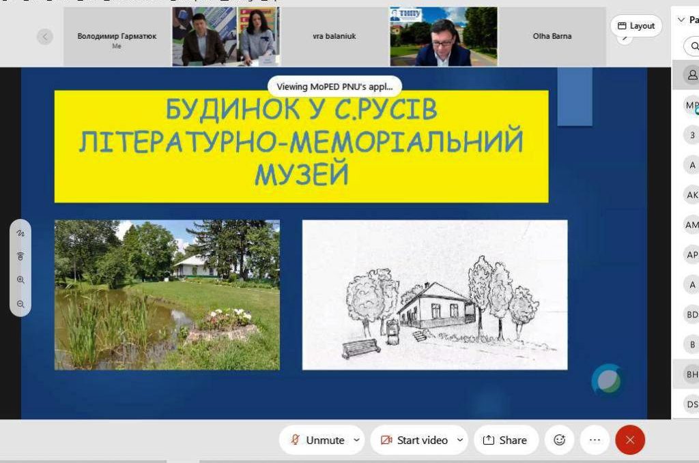Image resolution: width=699 pixels, height=463 pixels.
Task: Click the 'Viewing MoPED PNU's appl...' label
Action: point(334,87)
